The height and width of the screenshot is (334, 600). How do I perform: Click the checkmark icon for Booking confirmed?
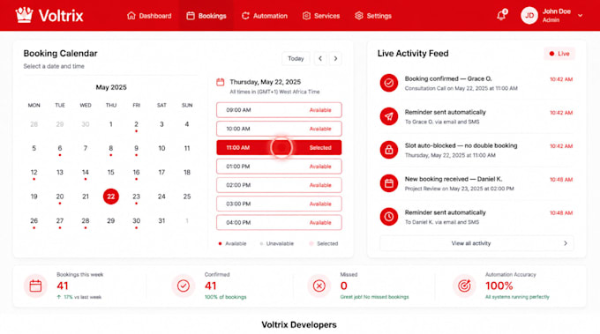point(389,83)
